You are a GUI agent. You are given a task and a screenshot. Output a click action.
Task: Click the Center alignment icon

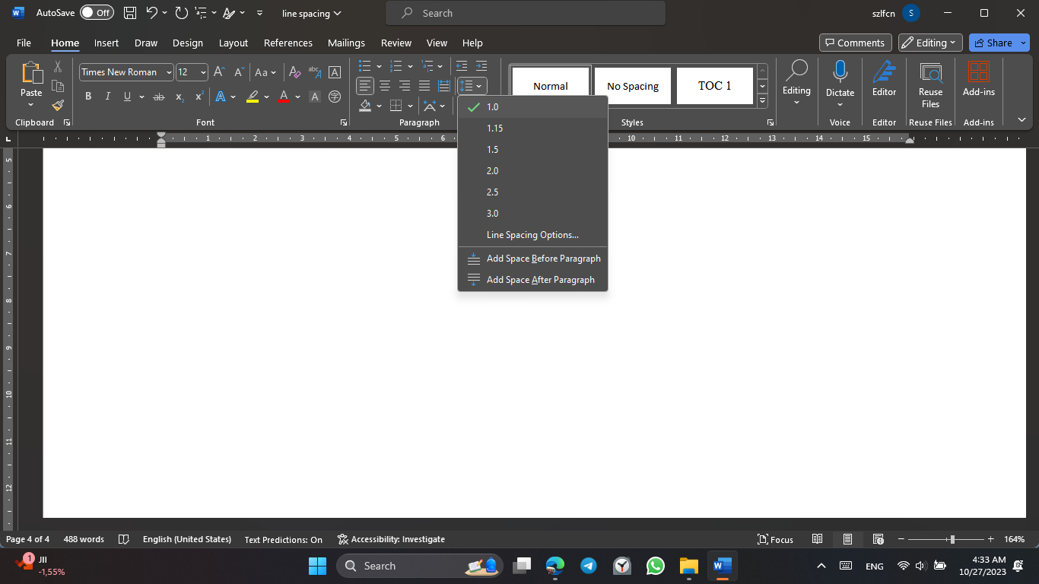click(x=385, y=85)
